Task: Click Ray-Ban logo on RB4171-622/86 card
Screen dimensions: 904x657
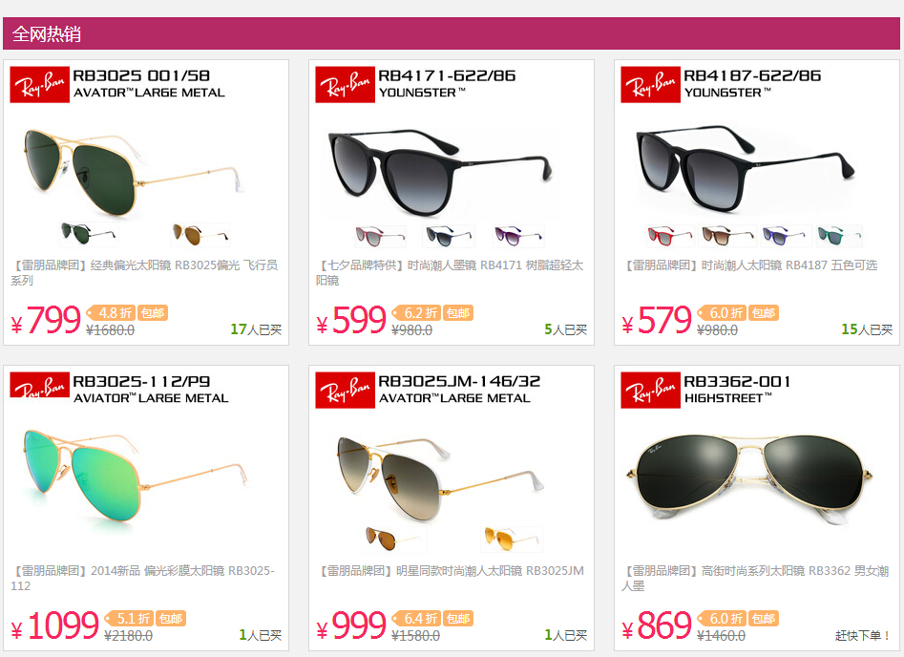Action: [x=345, y=84]
